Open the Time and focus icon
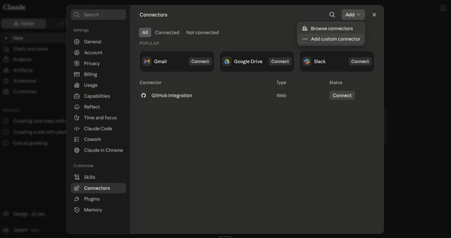 [x=77, y=118]
